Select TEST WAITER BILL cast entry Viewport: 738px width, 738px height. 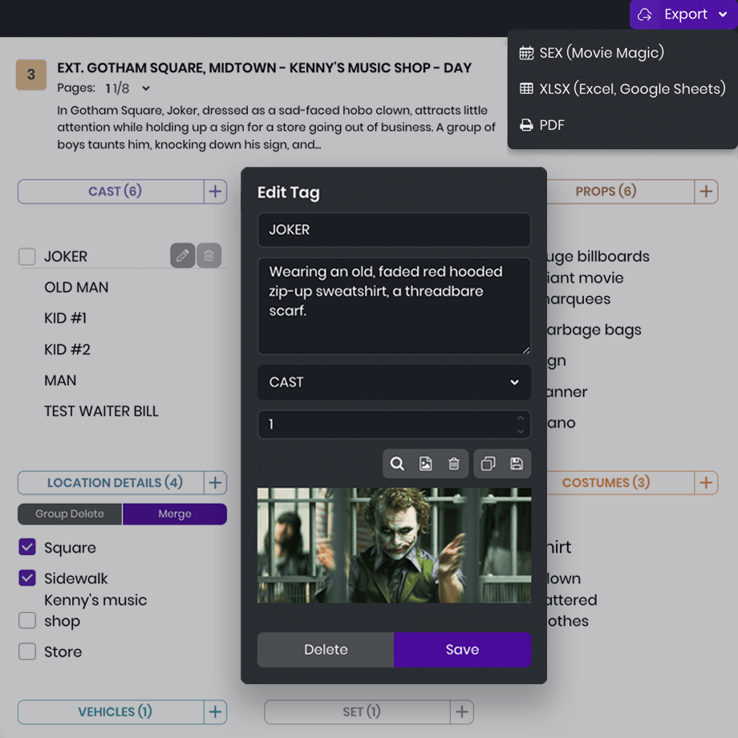101,412
